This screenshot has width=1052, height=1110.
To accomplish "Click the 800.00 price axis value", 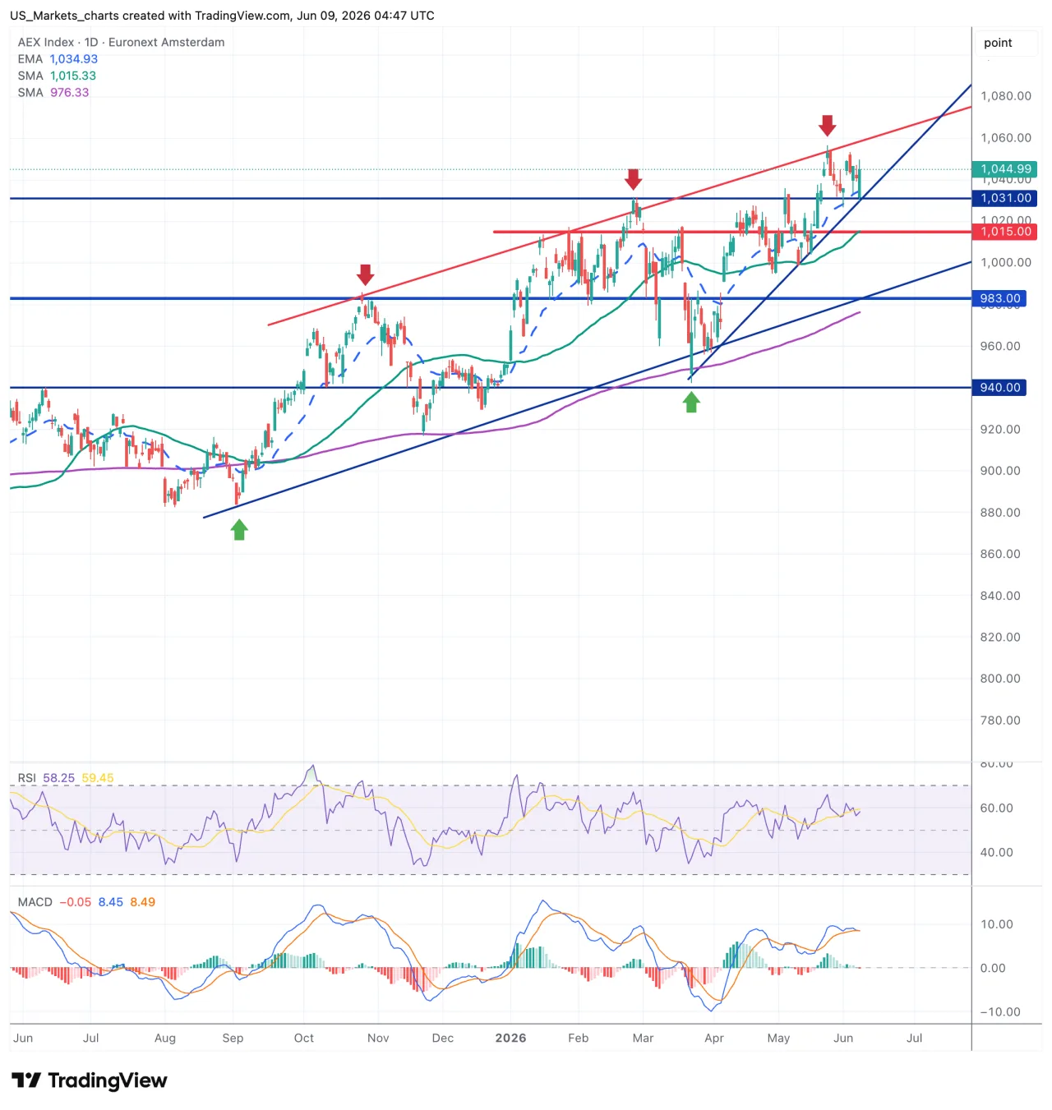I will point(1000,679).
